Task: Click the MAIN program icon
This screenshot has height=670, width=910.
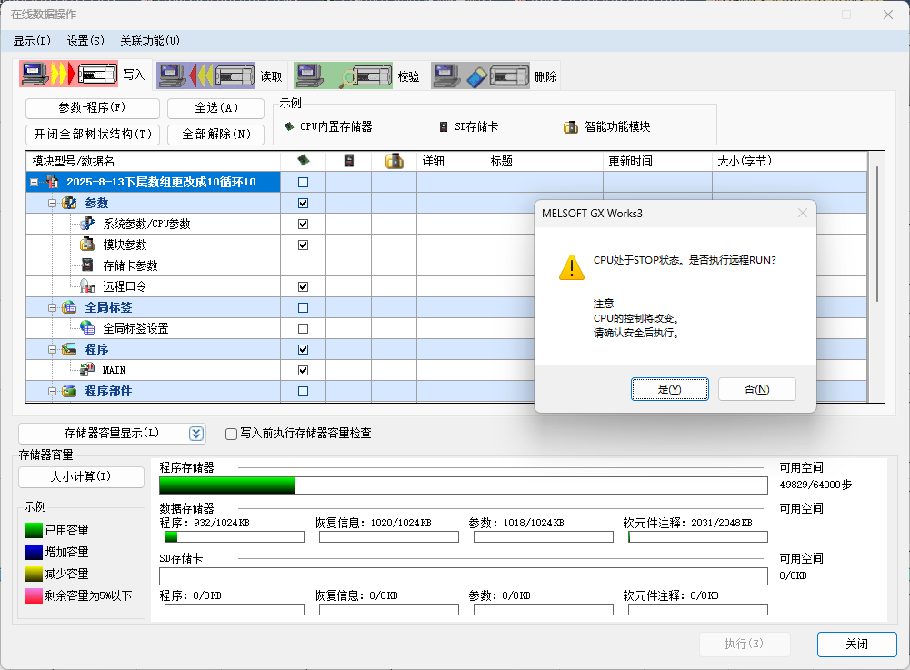Action: (87, 370)
